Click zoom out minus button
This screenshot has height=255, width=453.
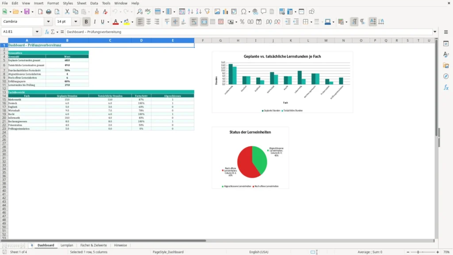pyautogui.click(x=408, y=252)
